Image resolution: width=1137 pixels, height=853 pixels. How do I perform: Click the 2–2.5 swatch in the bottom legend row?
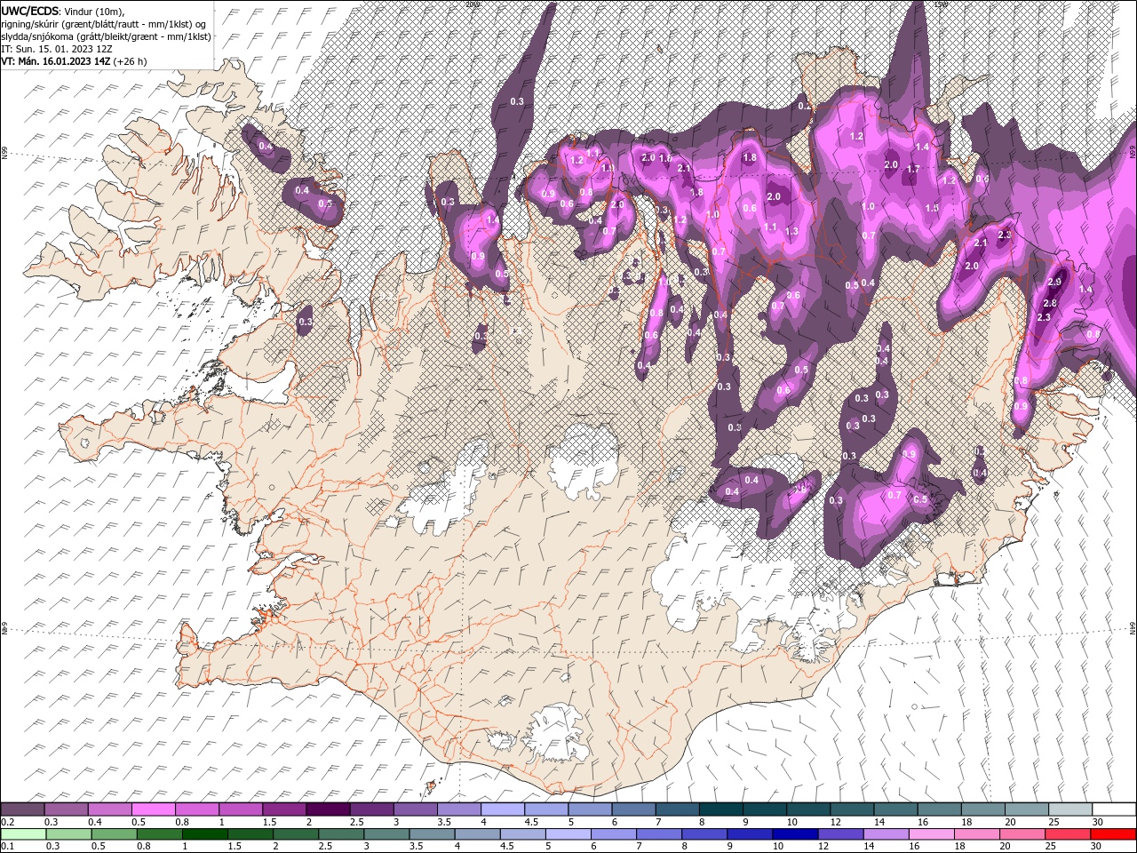[294, 834]
